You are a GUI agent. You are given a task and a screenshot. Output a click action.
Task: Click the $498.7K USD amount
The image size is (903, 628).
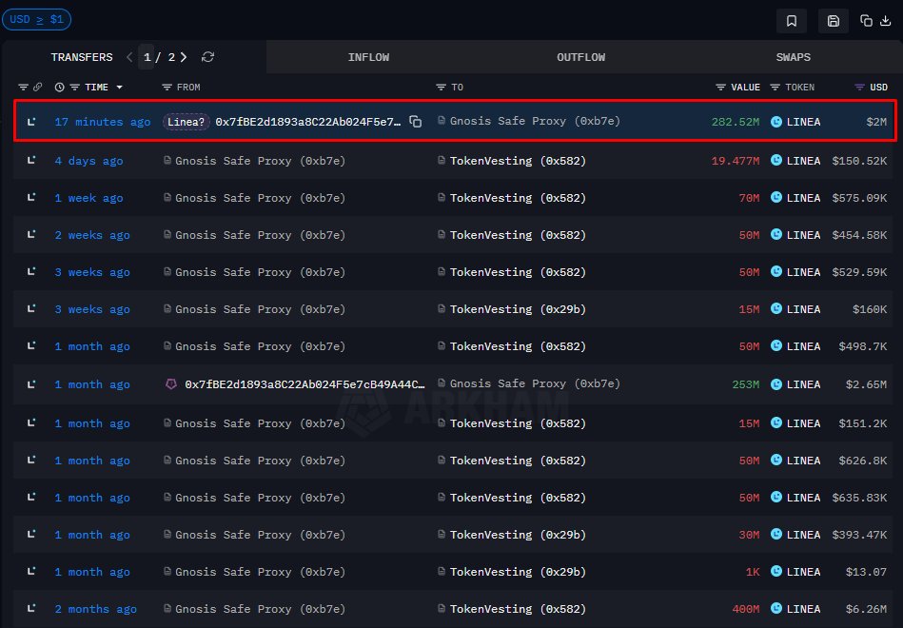863,346
